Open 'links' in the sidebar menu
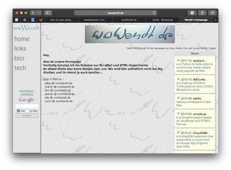The width and height of the screenshot is (231, 170). pos(20,49)
